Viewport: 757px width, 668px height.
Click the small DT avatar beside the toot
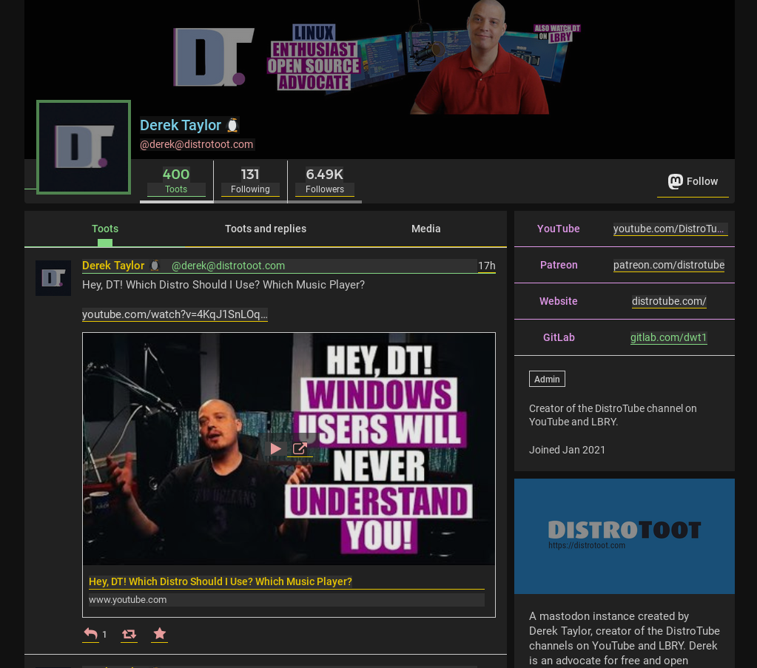pos(53,278)
